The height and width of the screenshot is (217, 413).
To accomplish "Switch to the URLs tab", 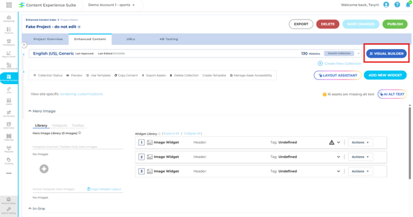I will 130,39.
